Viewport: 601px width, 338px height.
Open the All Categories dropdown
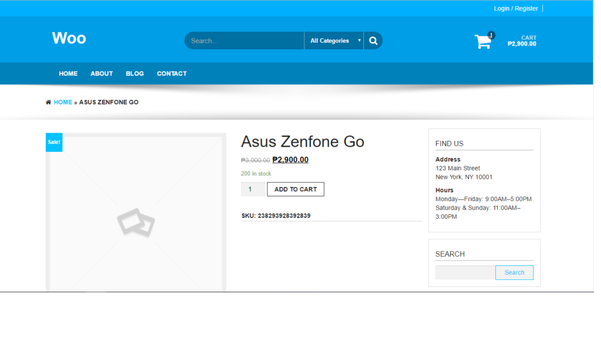(x=333, y=40)
